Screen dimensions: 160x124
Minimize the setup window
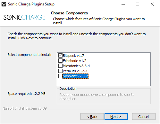(x=123, y=4)
